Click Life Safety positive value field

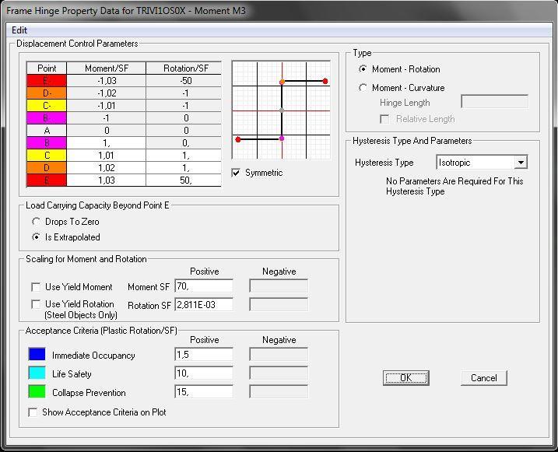click(204, 373)
